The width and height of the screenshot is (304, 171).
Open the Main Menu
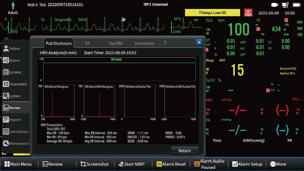pyautogui.click(x=18, y=164)
